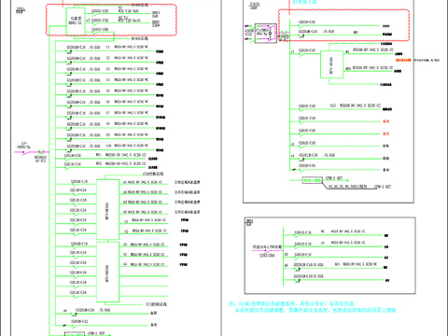Select lower MTV-6816A module in left panel
Image resolution: width=448 pixels, height=336 pixels.
(x=107, y=272)
